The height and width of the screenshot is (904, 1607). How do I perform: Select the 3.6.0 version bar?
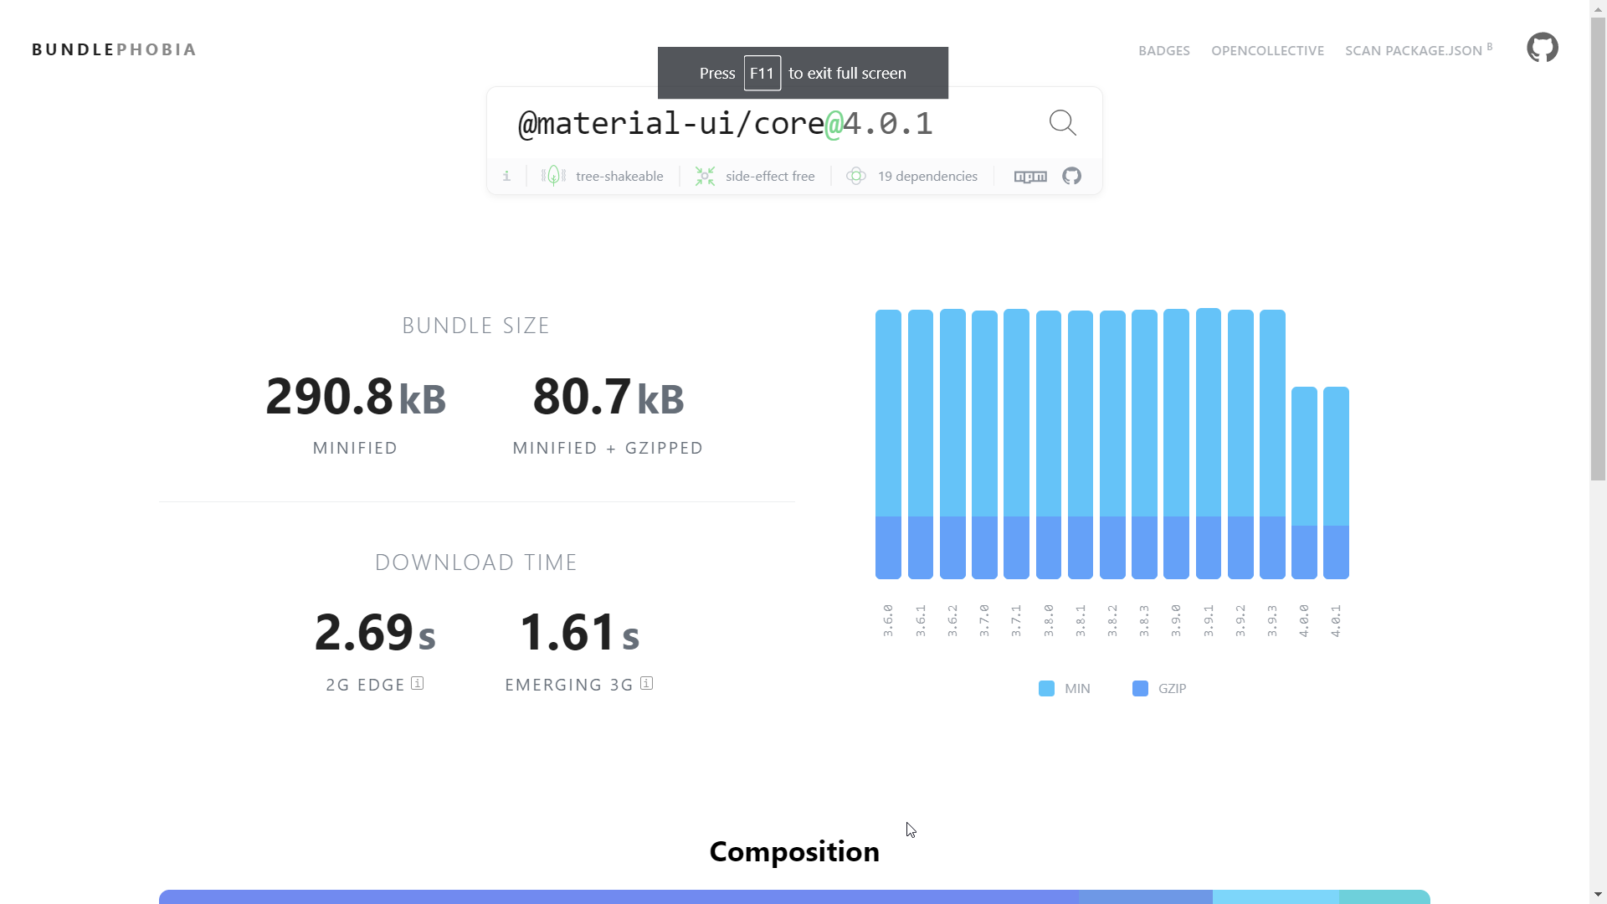[x=889, y=444]
